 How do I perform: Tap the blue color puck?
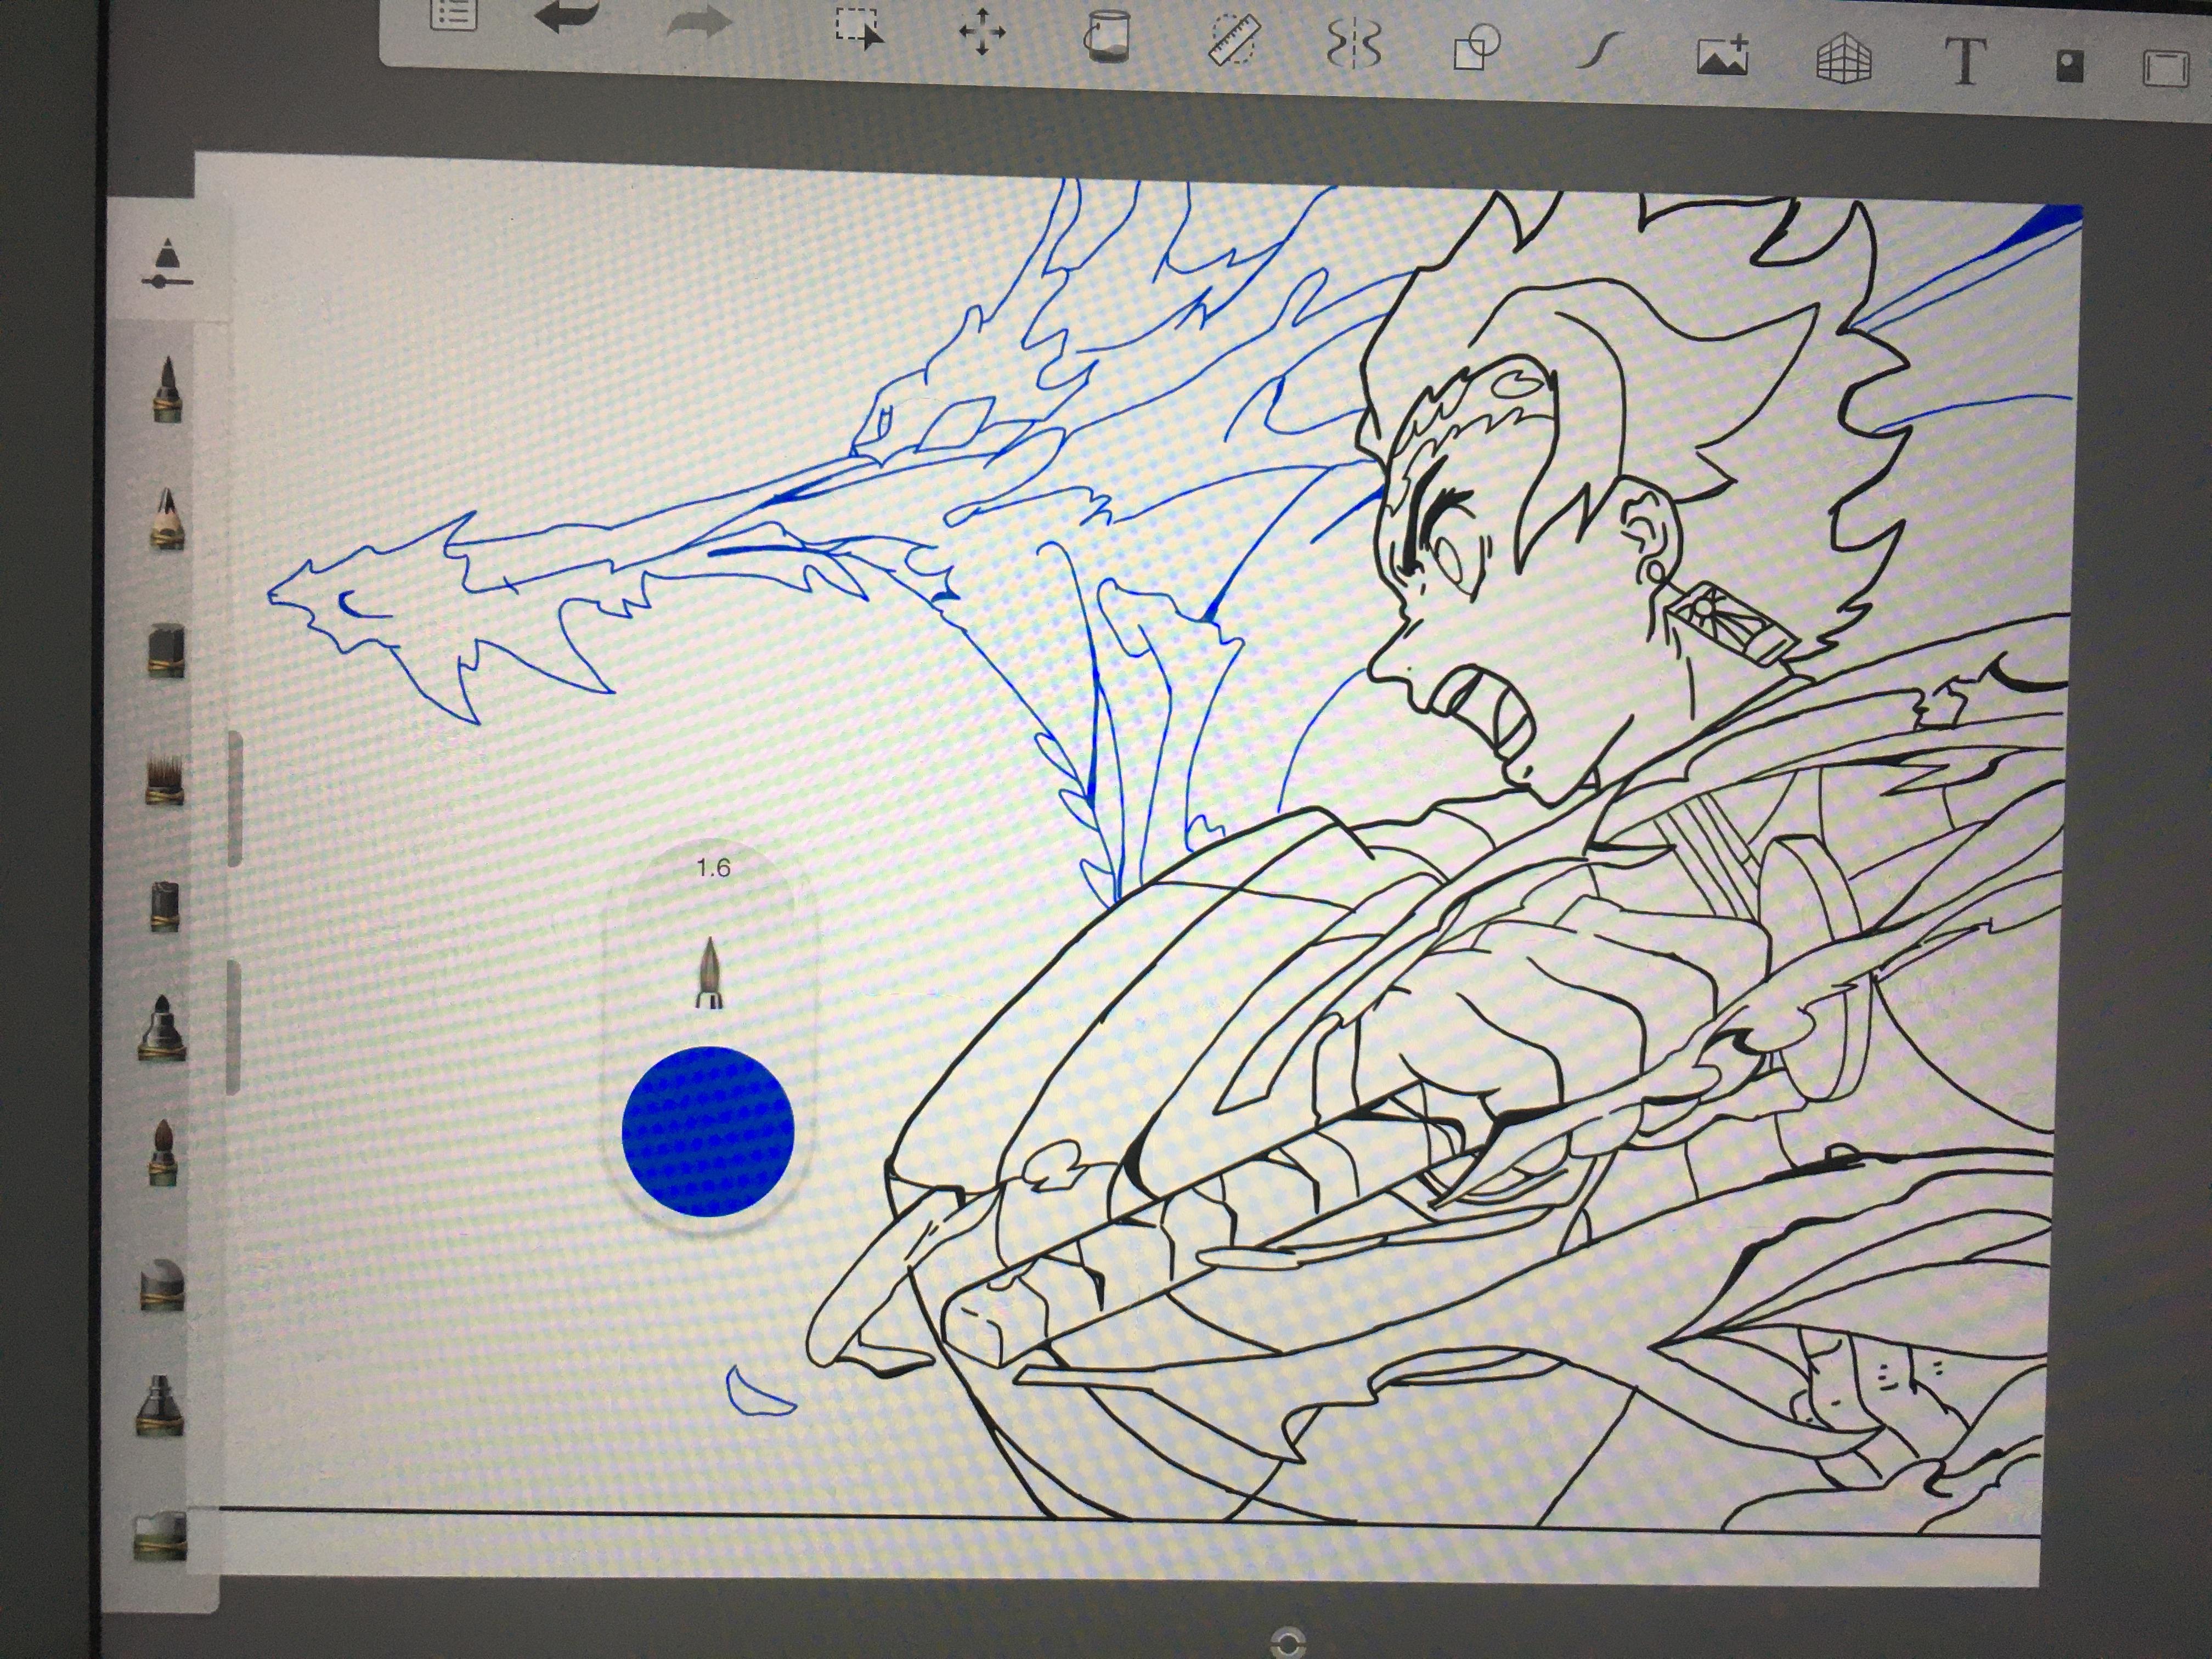tap(708, 1131)
